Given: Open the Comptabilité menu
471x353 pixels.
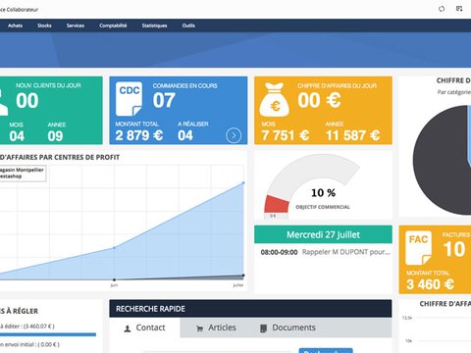Looking at the screenshot, I should point(113,25).
